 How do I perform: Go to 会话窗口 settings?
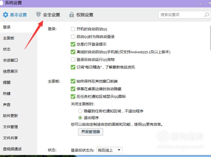pos(18,60)
